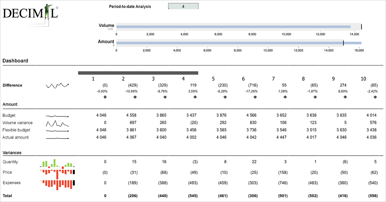Click the Actual amount sparkline
386x202 pixels.
[57, 138]
